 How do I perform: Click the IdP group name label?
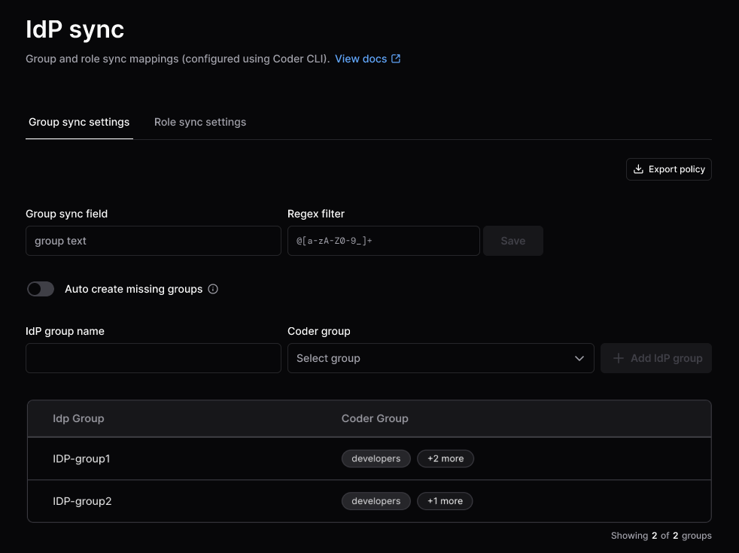[x=65, y=331]
